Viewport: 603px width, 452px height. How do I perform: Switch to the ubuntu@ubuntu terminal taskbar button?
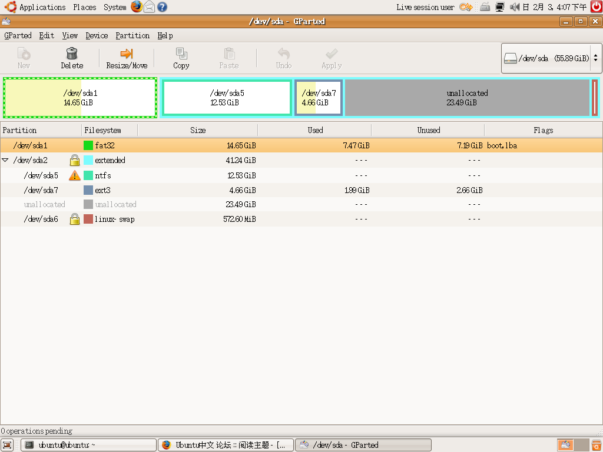[x=88, y=445]
